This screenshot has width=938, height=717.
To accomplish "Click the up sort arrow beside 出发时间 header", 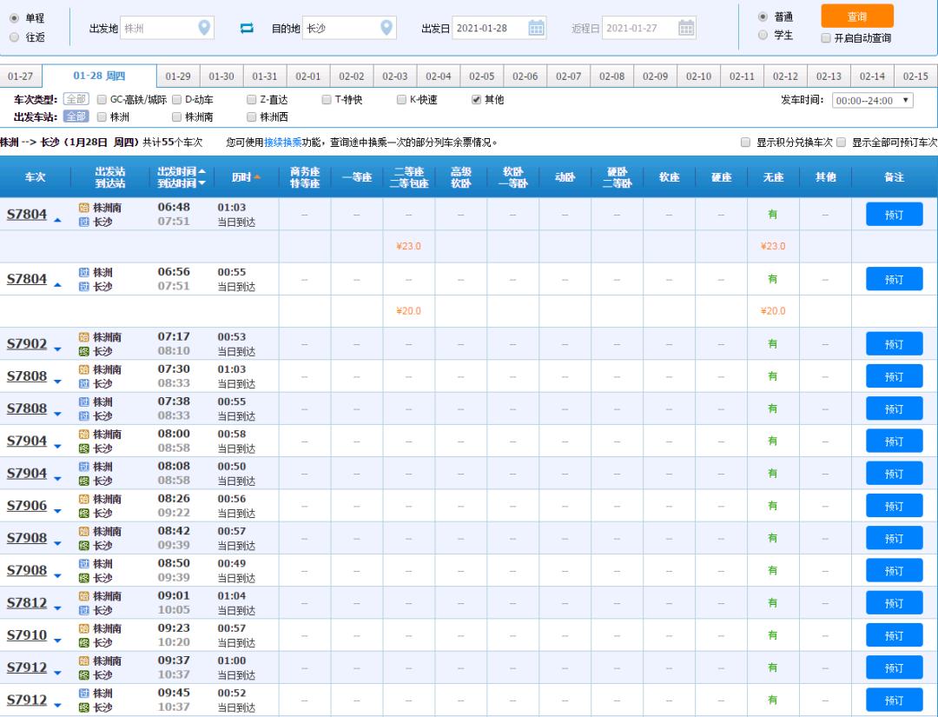I will [x=201, y=171].
